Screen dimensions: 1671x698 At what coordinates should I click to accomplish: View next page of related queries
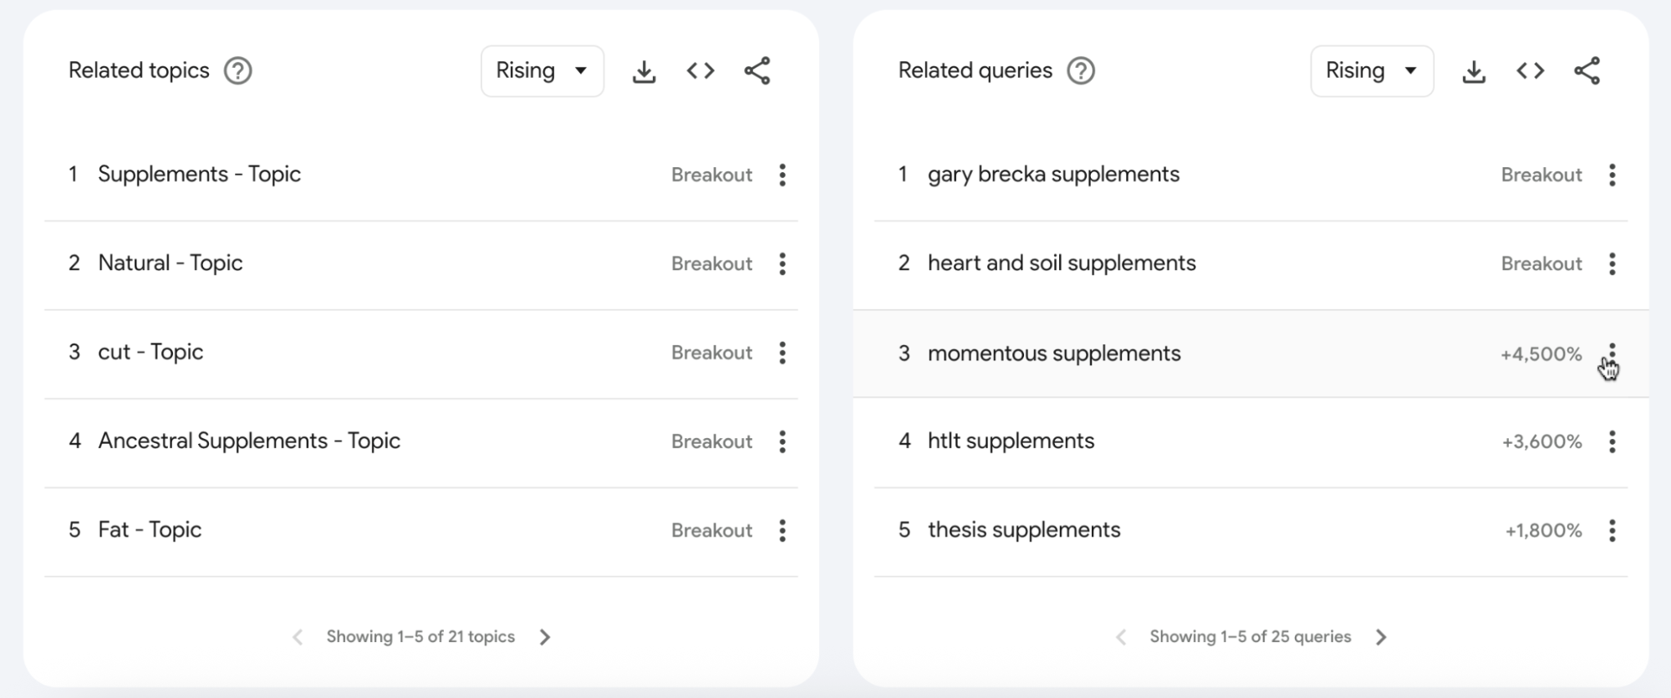coord(1380,636)
